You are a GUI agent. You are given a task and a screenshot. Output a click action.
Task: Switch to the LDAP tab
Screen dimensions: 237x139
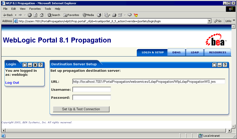coord(195,52)
